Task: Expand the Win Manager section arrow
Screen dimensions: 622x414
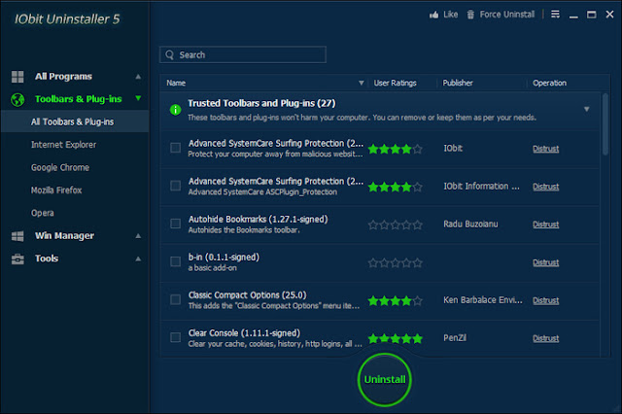Action: [138, 236]
